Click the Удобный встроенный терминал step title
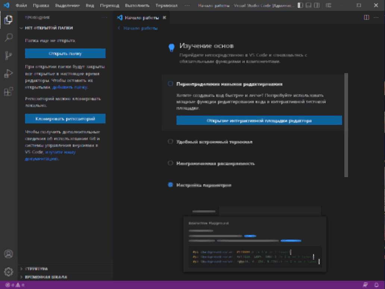This screenshot has height=289, width=385. 215,142
